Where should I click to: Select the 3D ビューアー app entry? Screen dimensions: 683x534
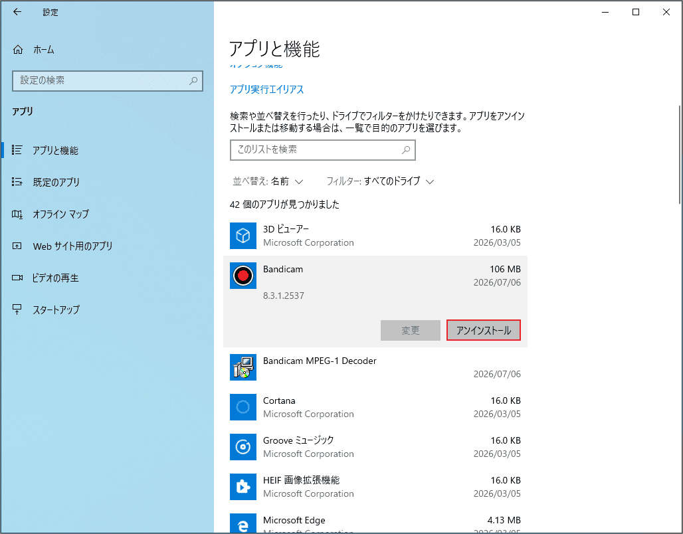pyautogui.click(x=375, y=236)
